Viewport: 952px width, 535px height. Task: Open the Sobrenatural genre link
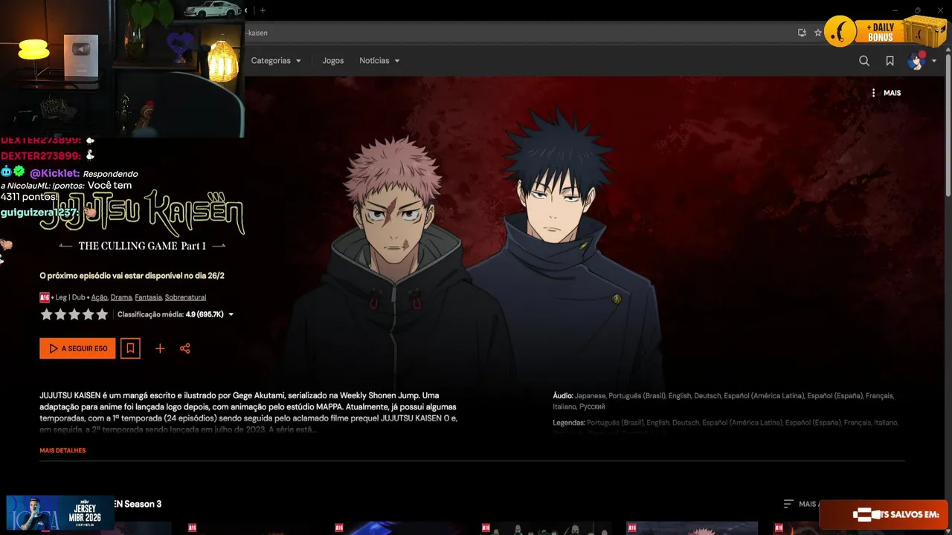(185, 297)
